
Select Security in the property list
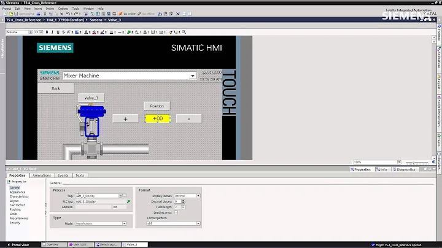tap(15, 223)
